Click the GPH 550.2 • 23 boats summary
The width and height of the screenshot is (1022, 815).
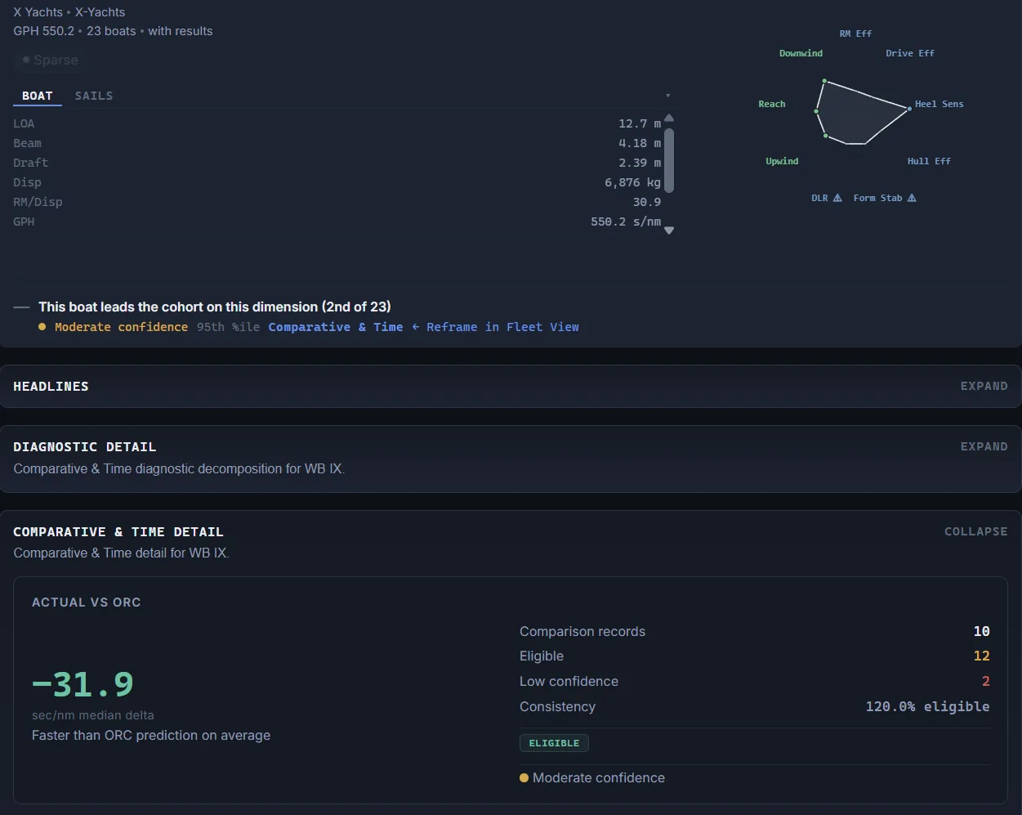[113, 31]
